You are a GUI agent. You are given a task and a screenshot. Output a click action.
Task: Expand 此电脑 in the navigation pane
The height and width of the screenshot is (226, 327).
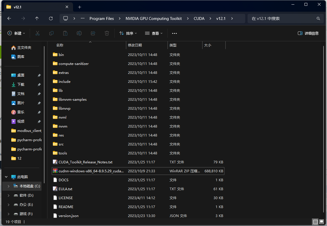click(x=6, y=176)
